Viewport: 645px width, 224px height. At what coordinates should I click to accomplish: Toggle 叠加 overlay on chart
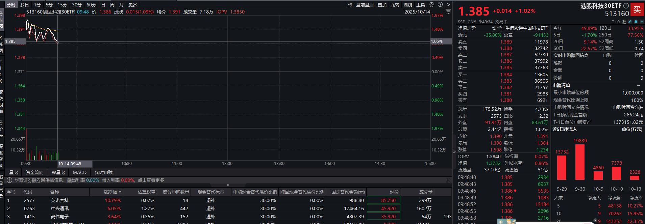[382, 5]
